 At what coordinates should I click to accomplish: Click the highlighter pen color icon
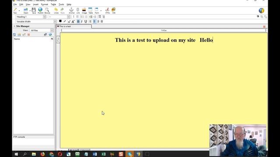coord(65,21)
